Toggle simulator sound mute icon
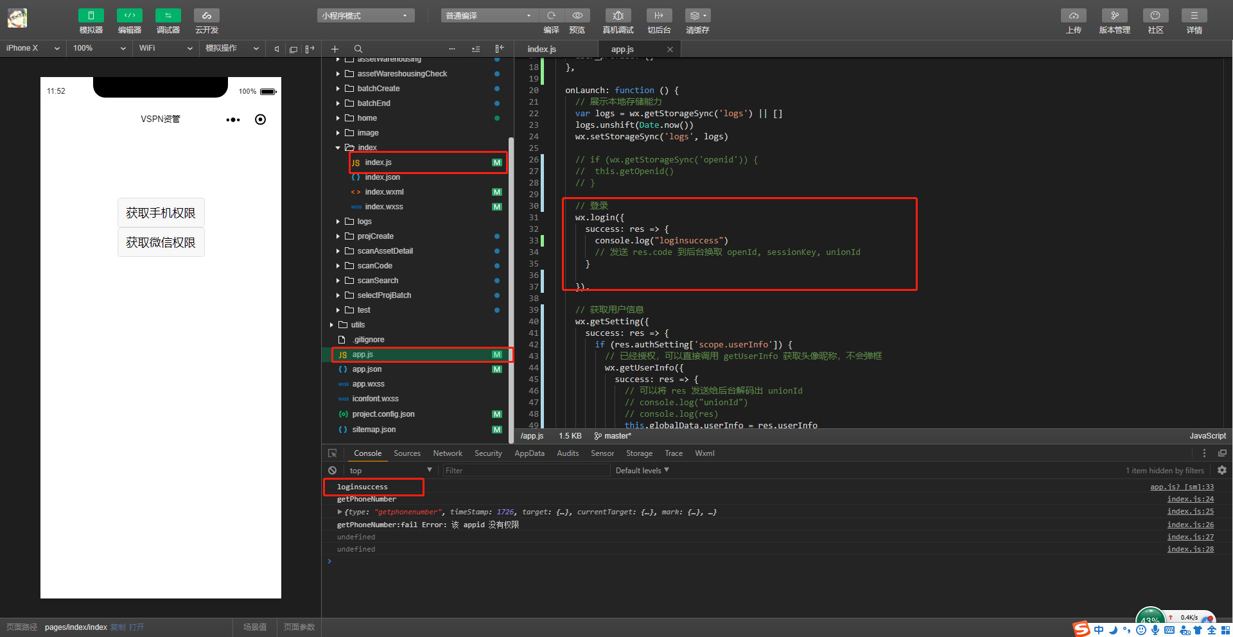This screenshot has height=637, width=1233. [x=277, y=49]
